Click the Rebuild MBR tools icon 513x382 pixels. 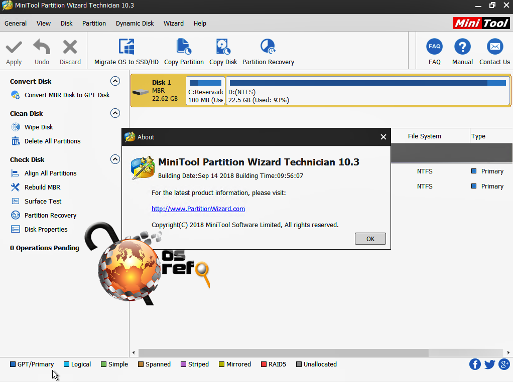(15, 187)
